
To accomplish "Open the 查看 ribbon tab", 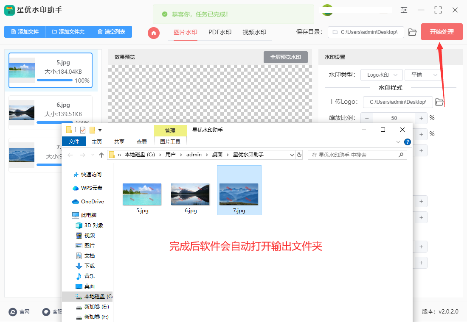I will pos(141,142).
